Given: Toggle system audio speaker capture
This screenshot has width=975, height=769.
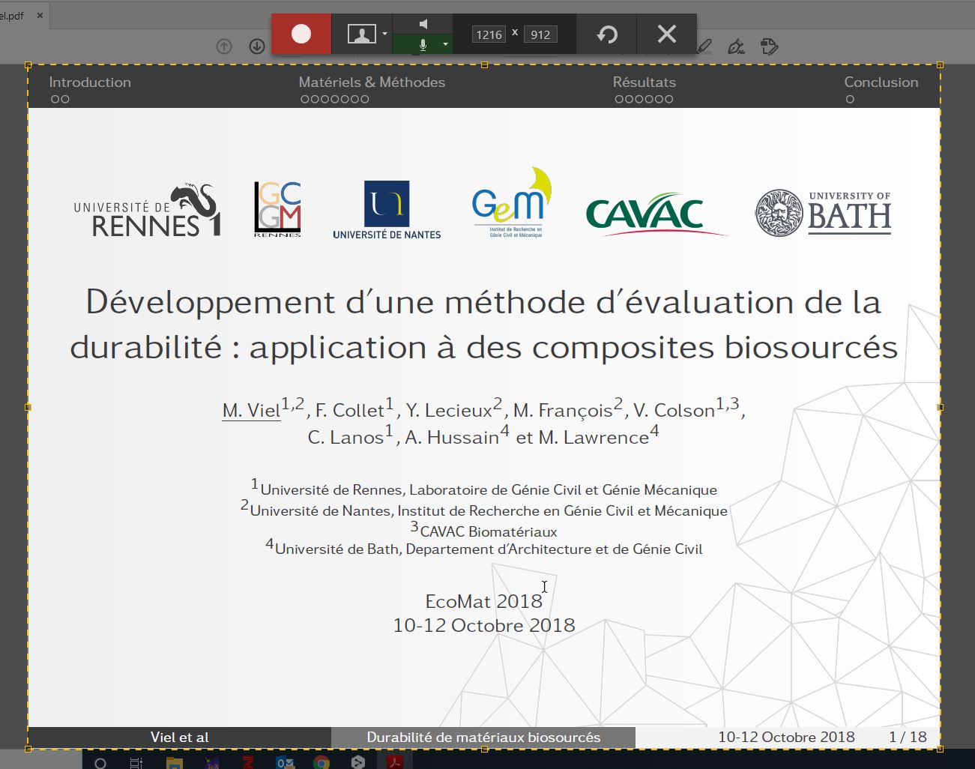Looking at the screenshot, I should click(423, 24).
